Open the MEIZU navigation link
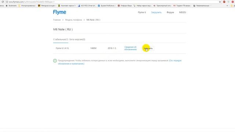 click(182, 12)
